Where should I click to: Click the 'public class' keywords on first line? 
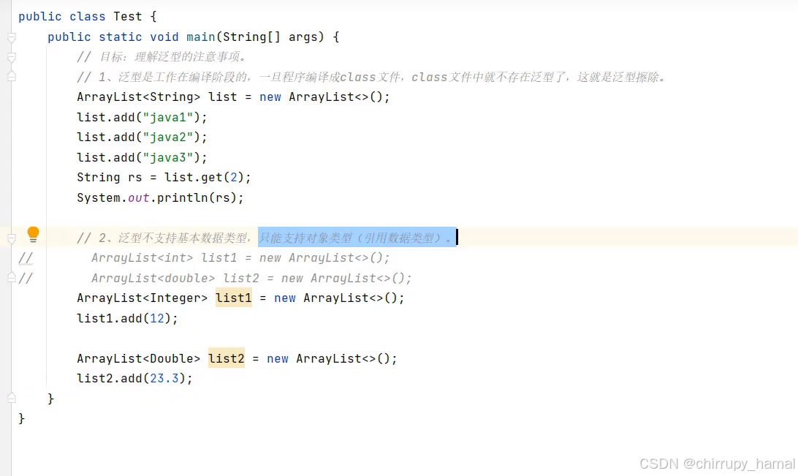(x=62, y=16)
